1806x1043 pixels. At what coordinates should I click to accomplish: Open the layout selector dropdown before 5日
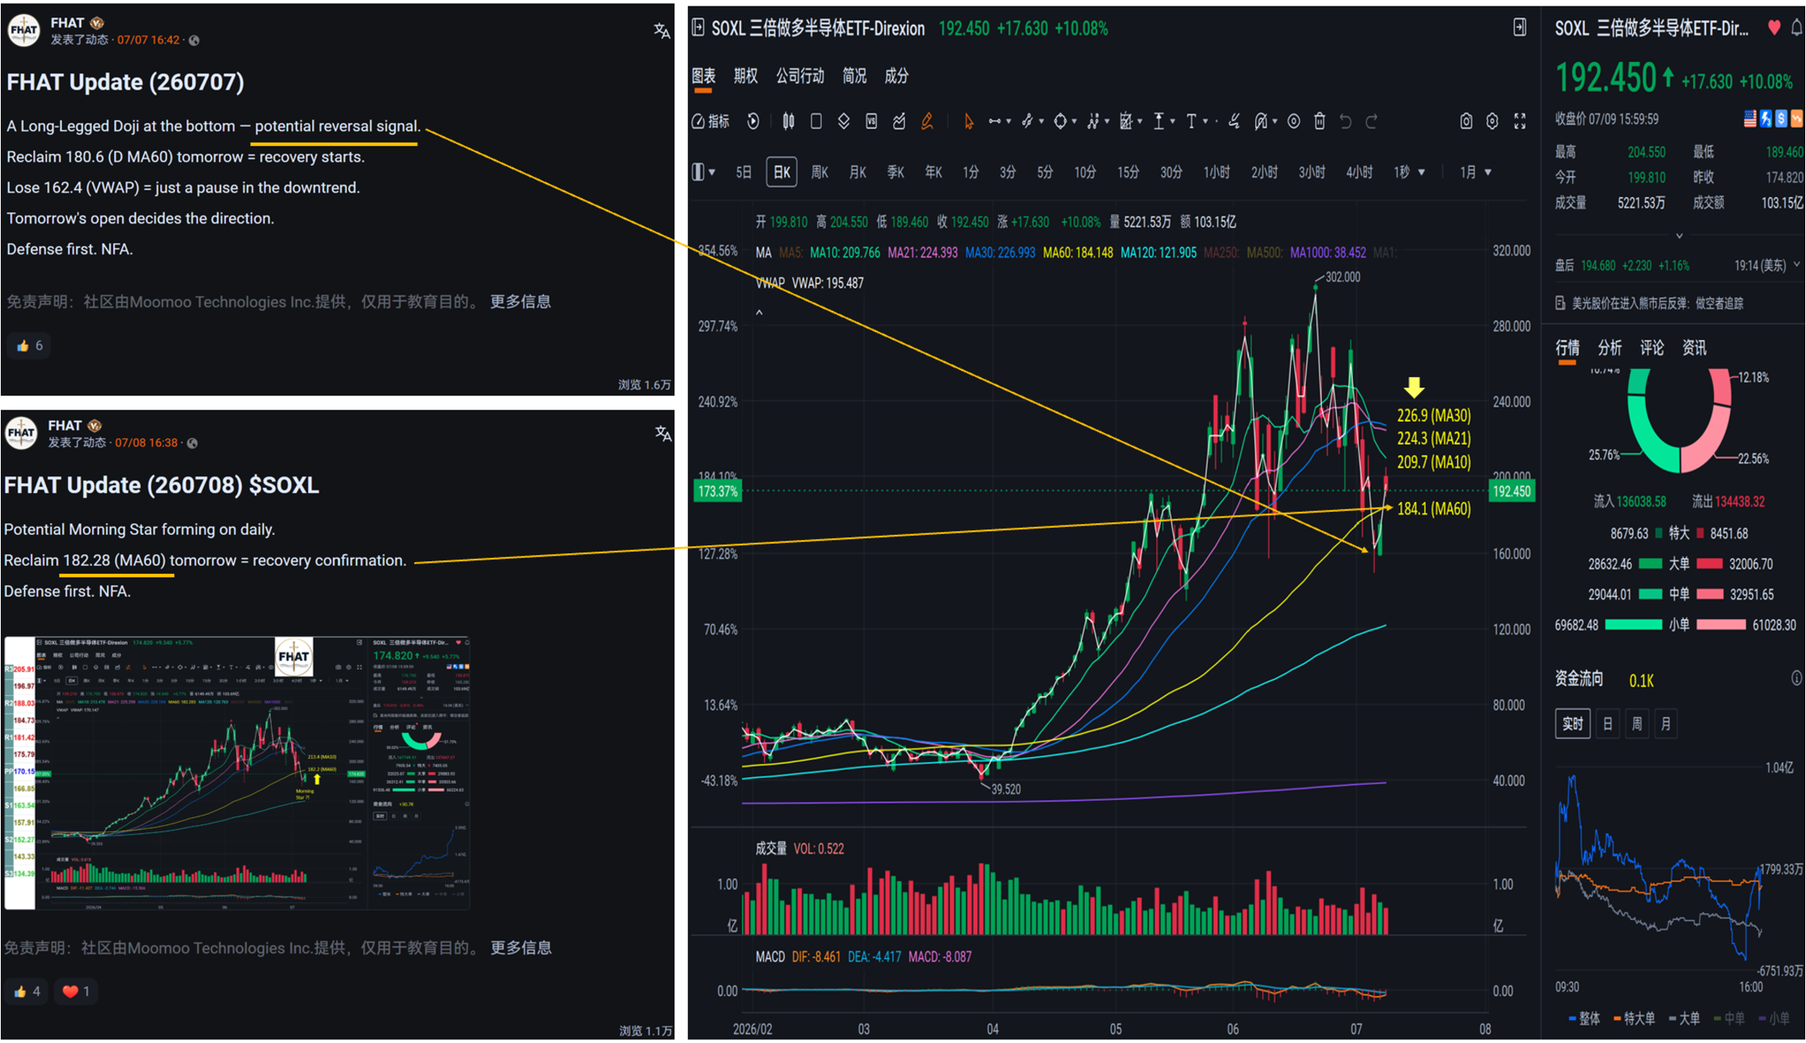coord(704,172)
